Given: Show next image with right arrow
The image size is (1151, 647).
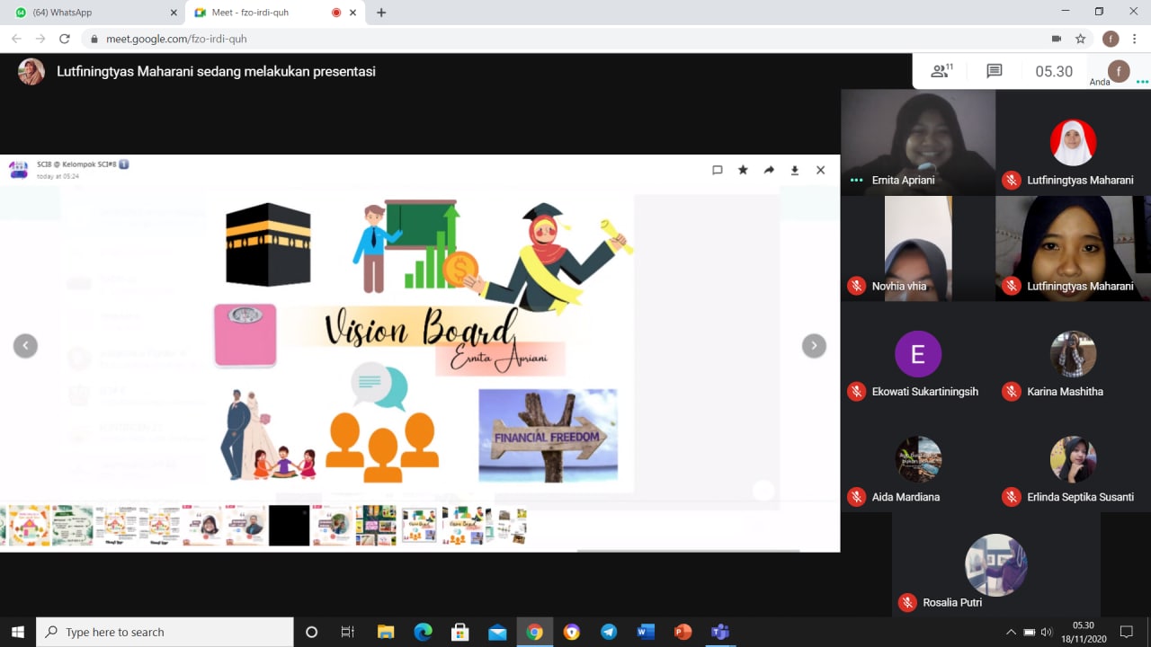Looking at the screenshot, I should pos(814,346).
